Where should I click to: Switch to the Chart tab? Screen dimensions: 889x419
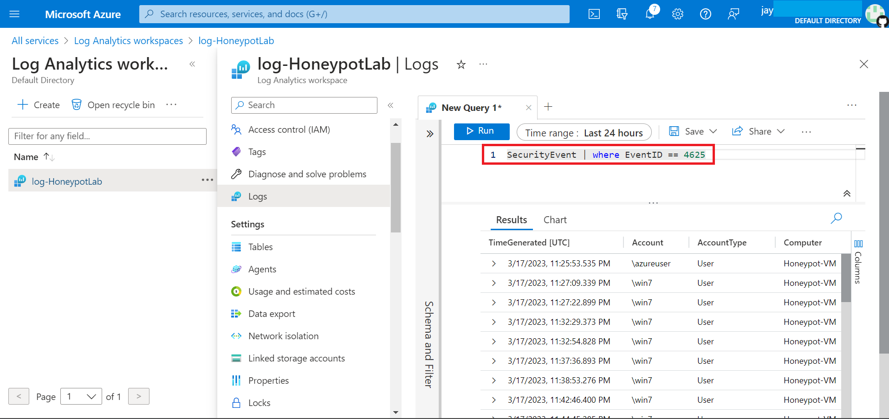click(555, 220)
